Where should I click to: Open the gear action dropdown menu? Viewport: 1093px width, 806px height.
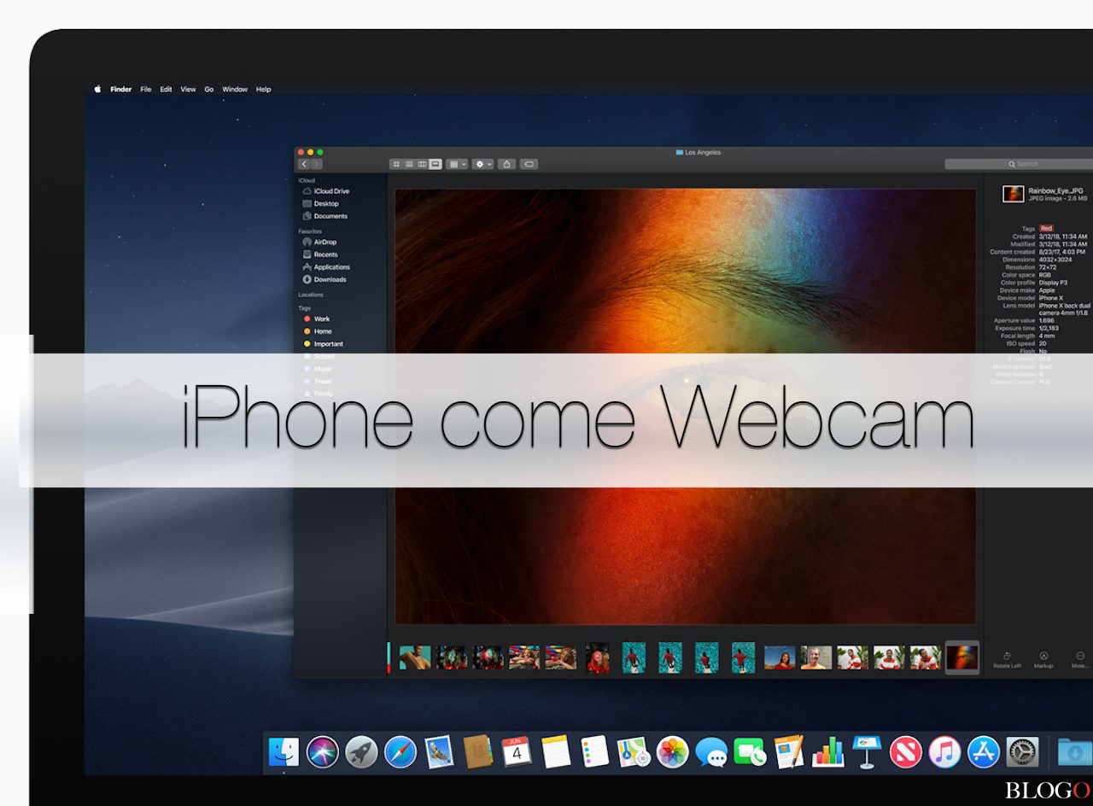click(483, 164)
